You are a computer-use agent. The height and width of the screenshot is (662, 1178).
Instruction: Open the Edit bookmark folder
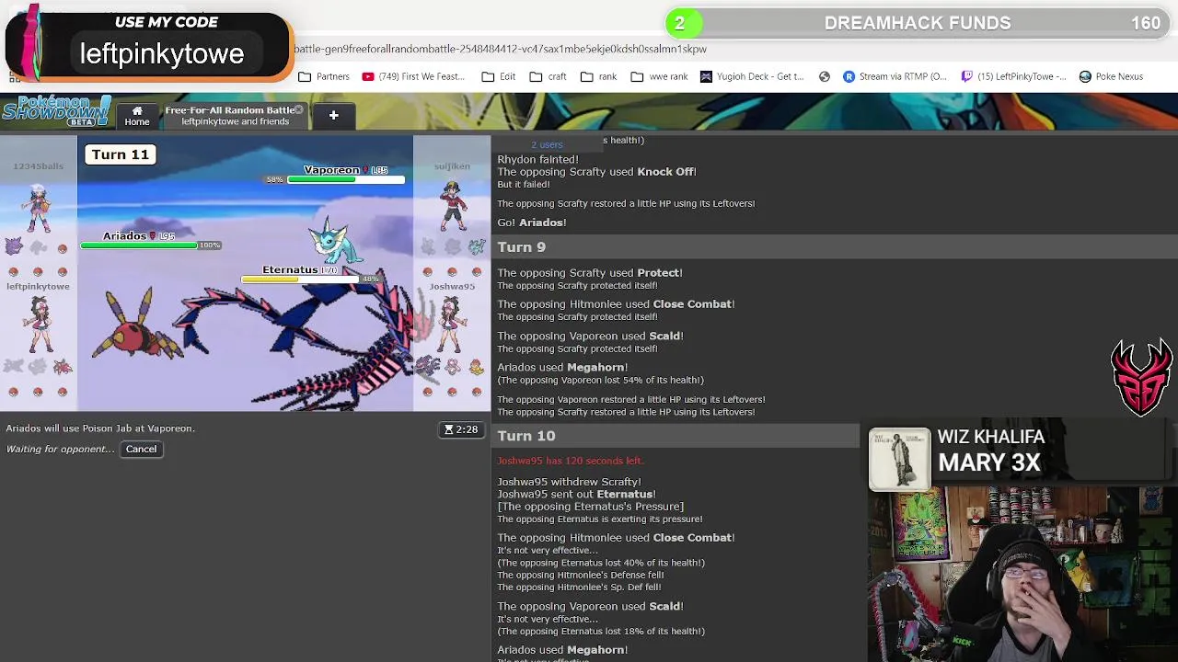[x=499, y=76]
